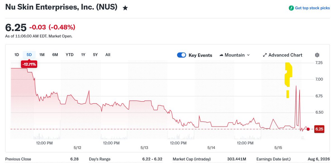Click the Nu Skin Enterprises, Inc. (NUS) title

tap(61, 7)
